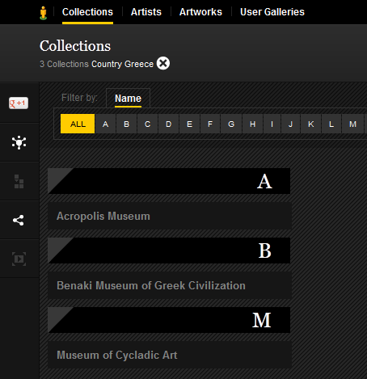Go to the Artworks tab

[x=200, y=12]
